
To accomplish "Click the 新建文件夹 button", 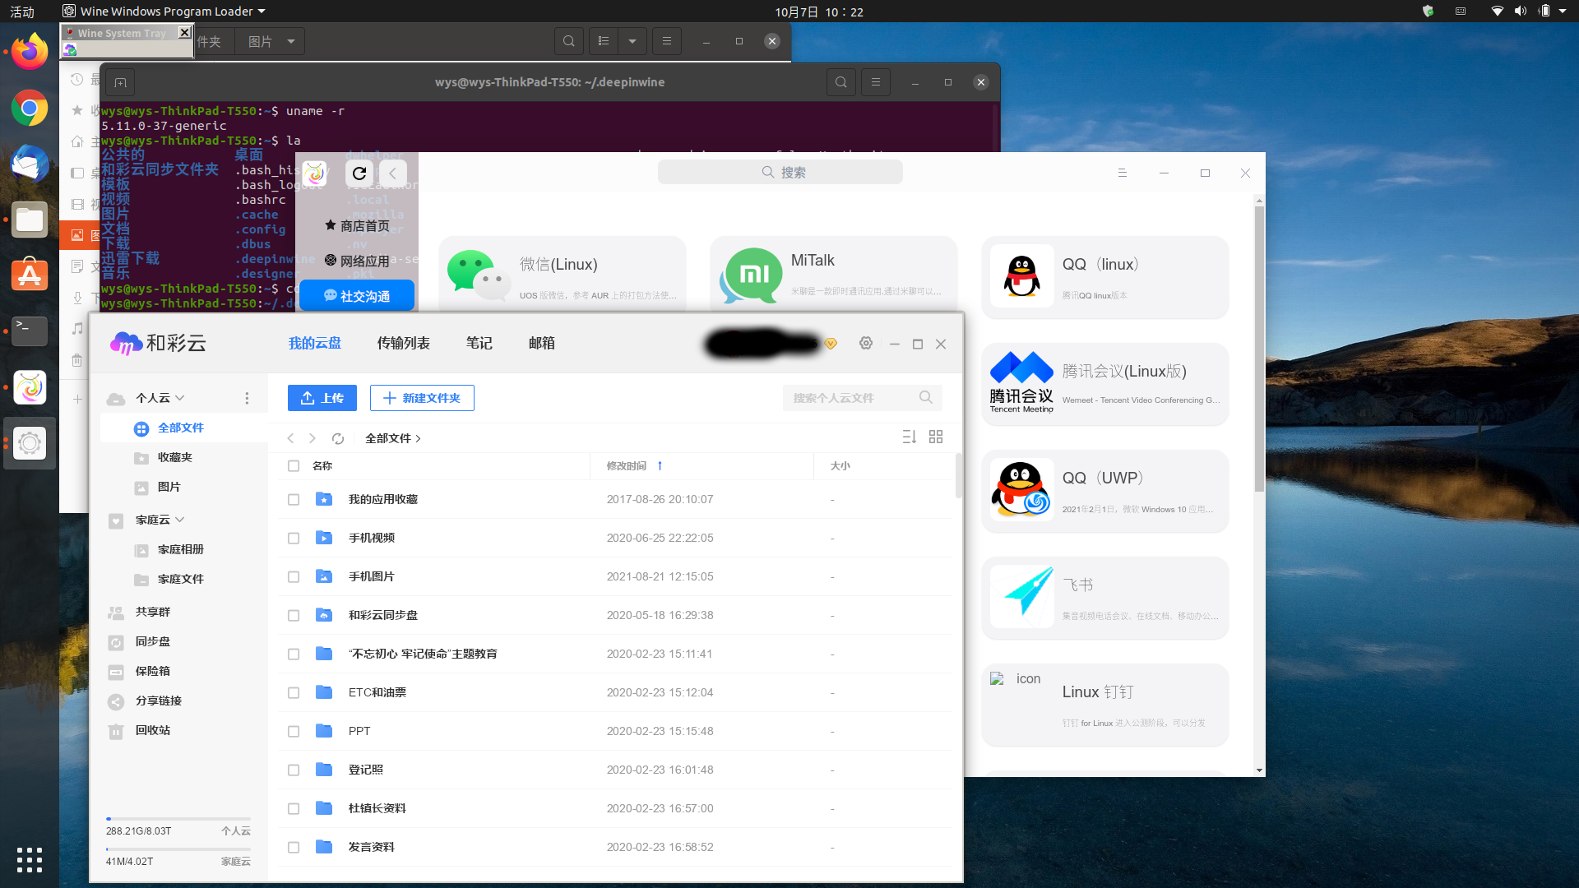I will coord(422,398).
